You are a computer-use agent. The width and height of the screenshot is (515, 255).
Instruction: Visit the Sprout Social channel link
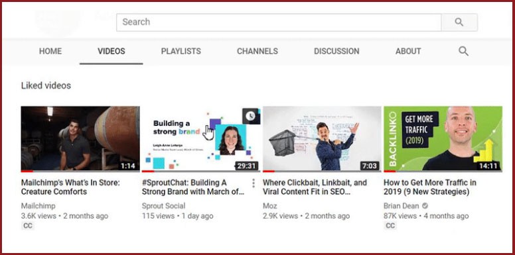click(x=163, y=206)
